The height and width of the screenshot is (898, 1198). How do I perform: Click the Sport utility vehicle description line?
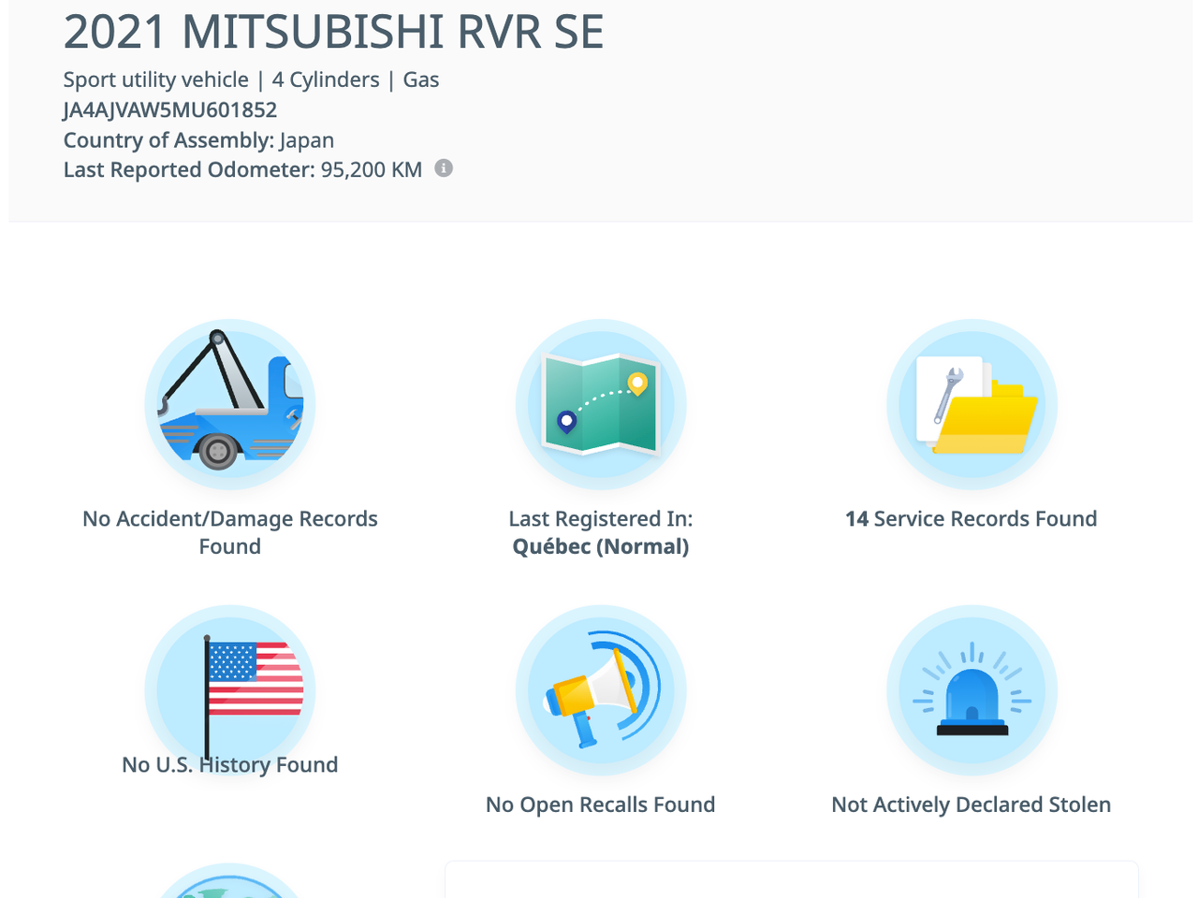point(251,80)
